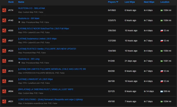Select Rust icon next to rank #200

pyautogui.click(x=4, y=30)
